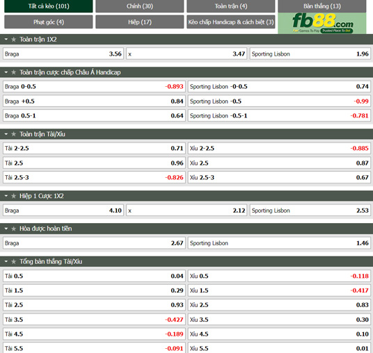
Task: Star the Hòa được hoàn tiền market
Action: coord(13,229)
